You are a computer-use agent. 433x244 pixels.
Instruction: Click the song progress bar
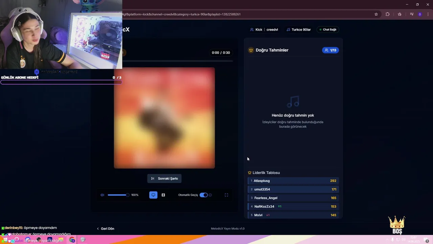tap(178, 61)
